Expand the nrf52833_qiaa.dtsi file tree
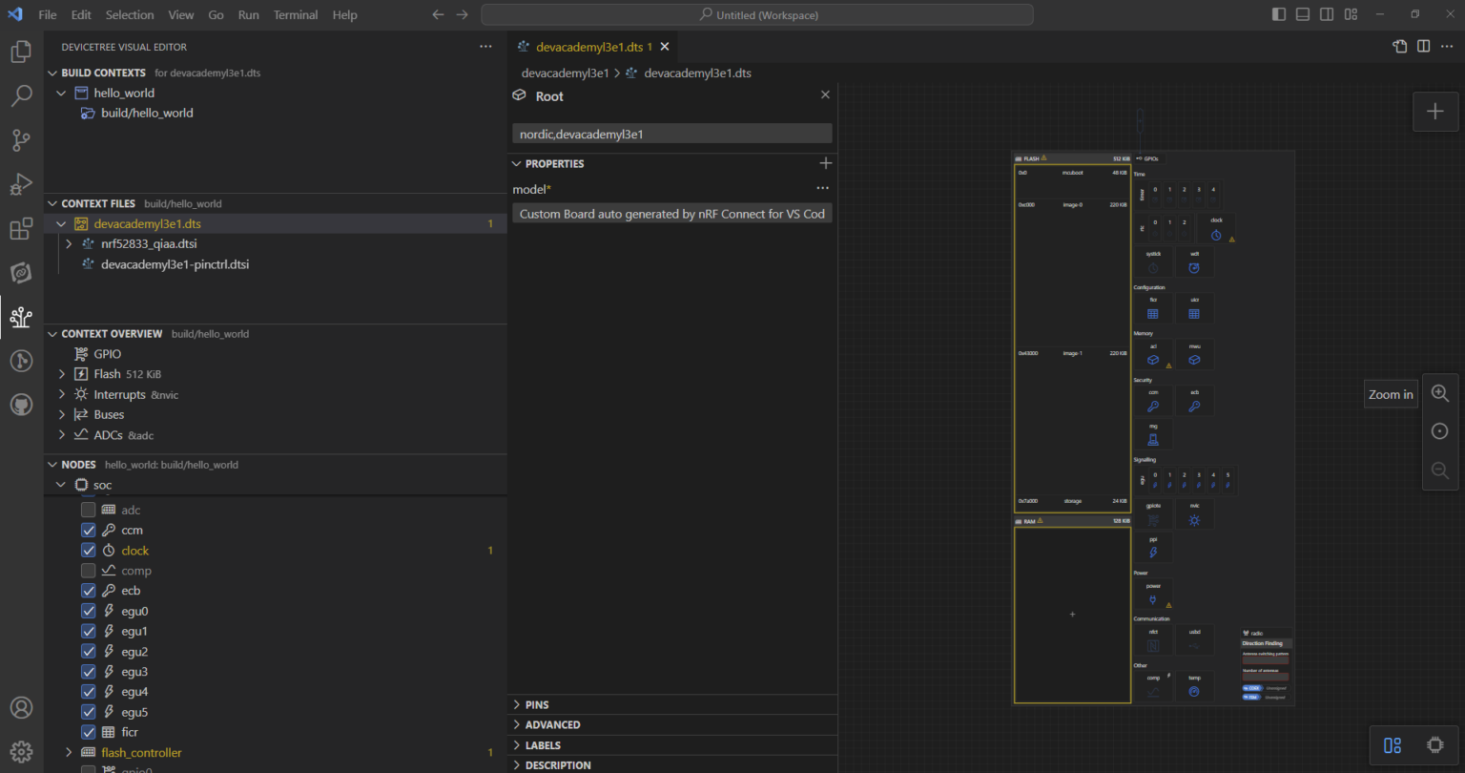Image resolution: width=1465 pixels, height=773 pixels. (x=69, y=243)
